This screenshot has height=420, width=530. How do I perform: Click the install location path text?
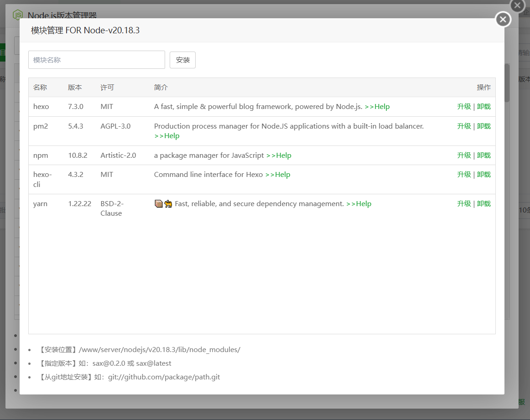coord(160,350)
